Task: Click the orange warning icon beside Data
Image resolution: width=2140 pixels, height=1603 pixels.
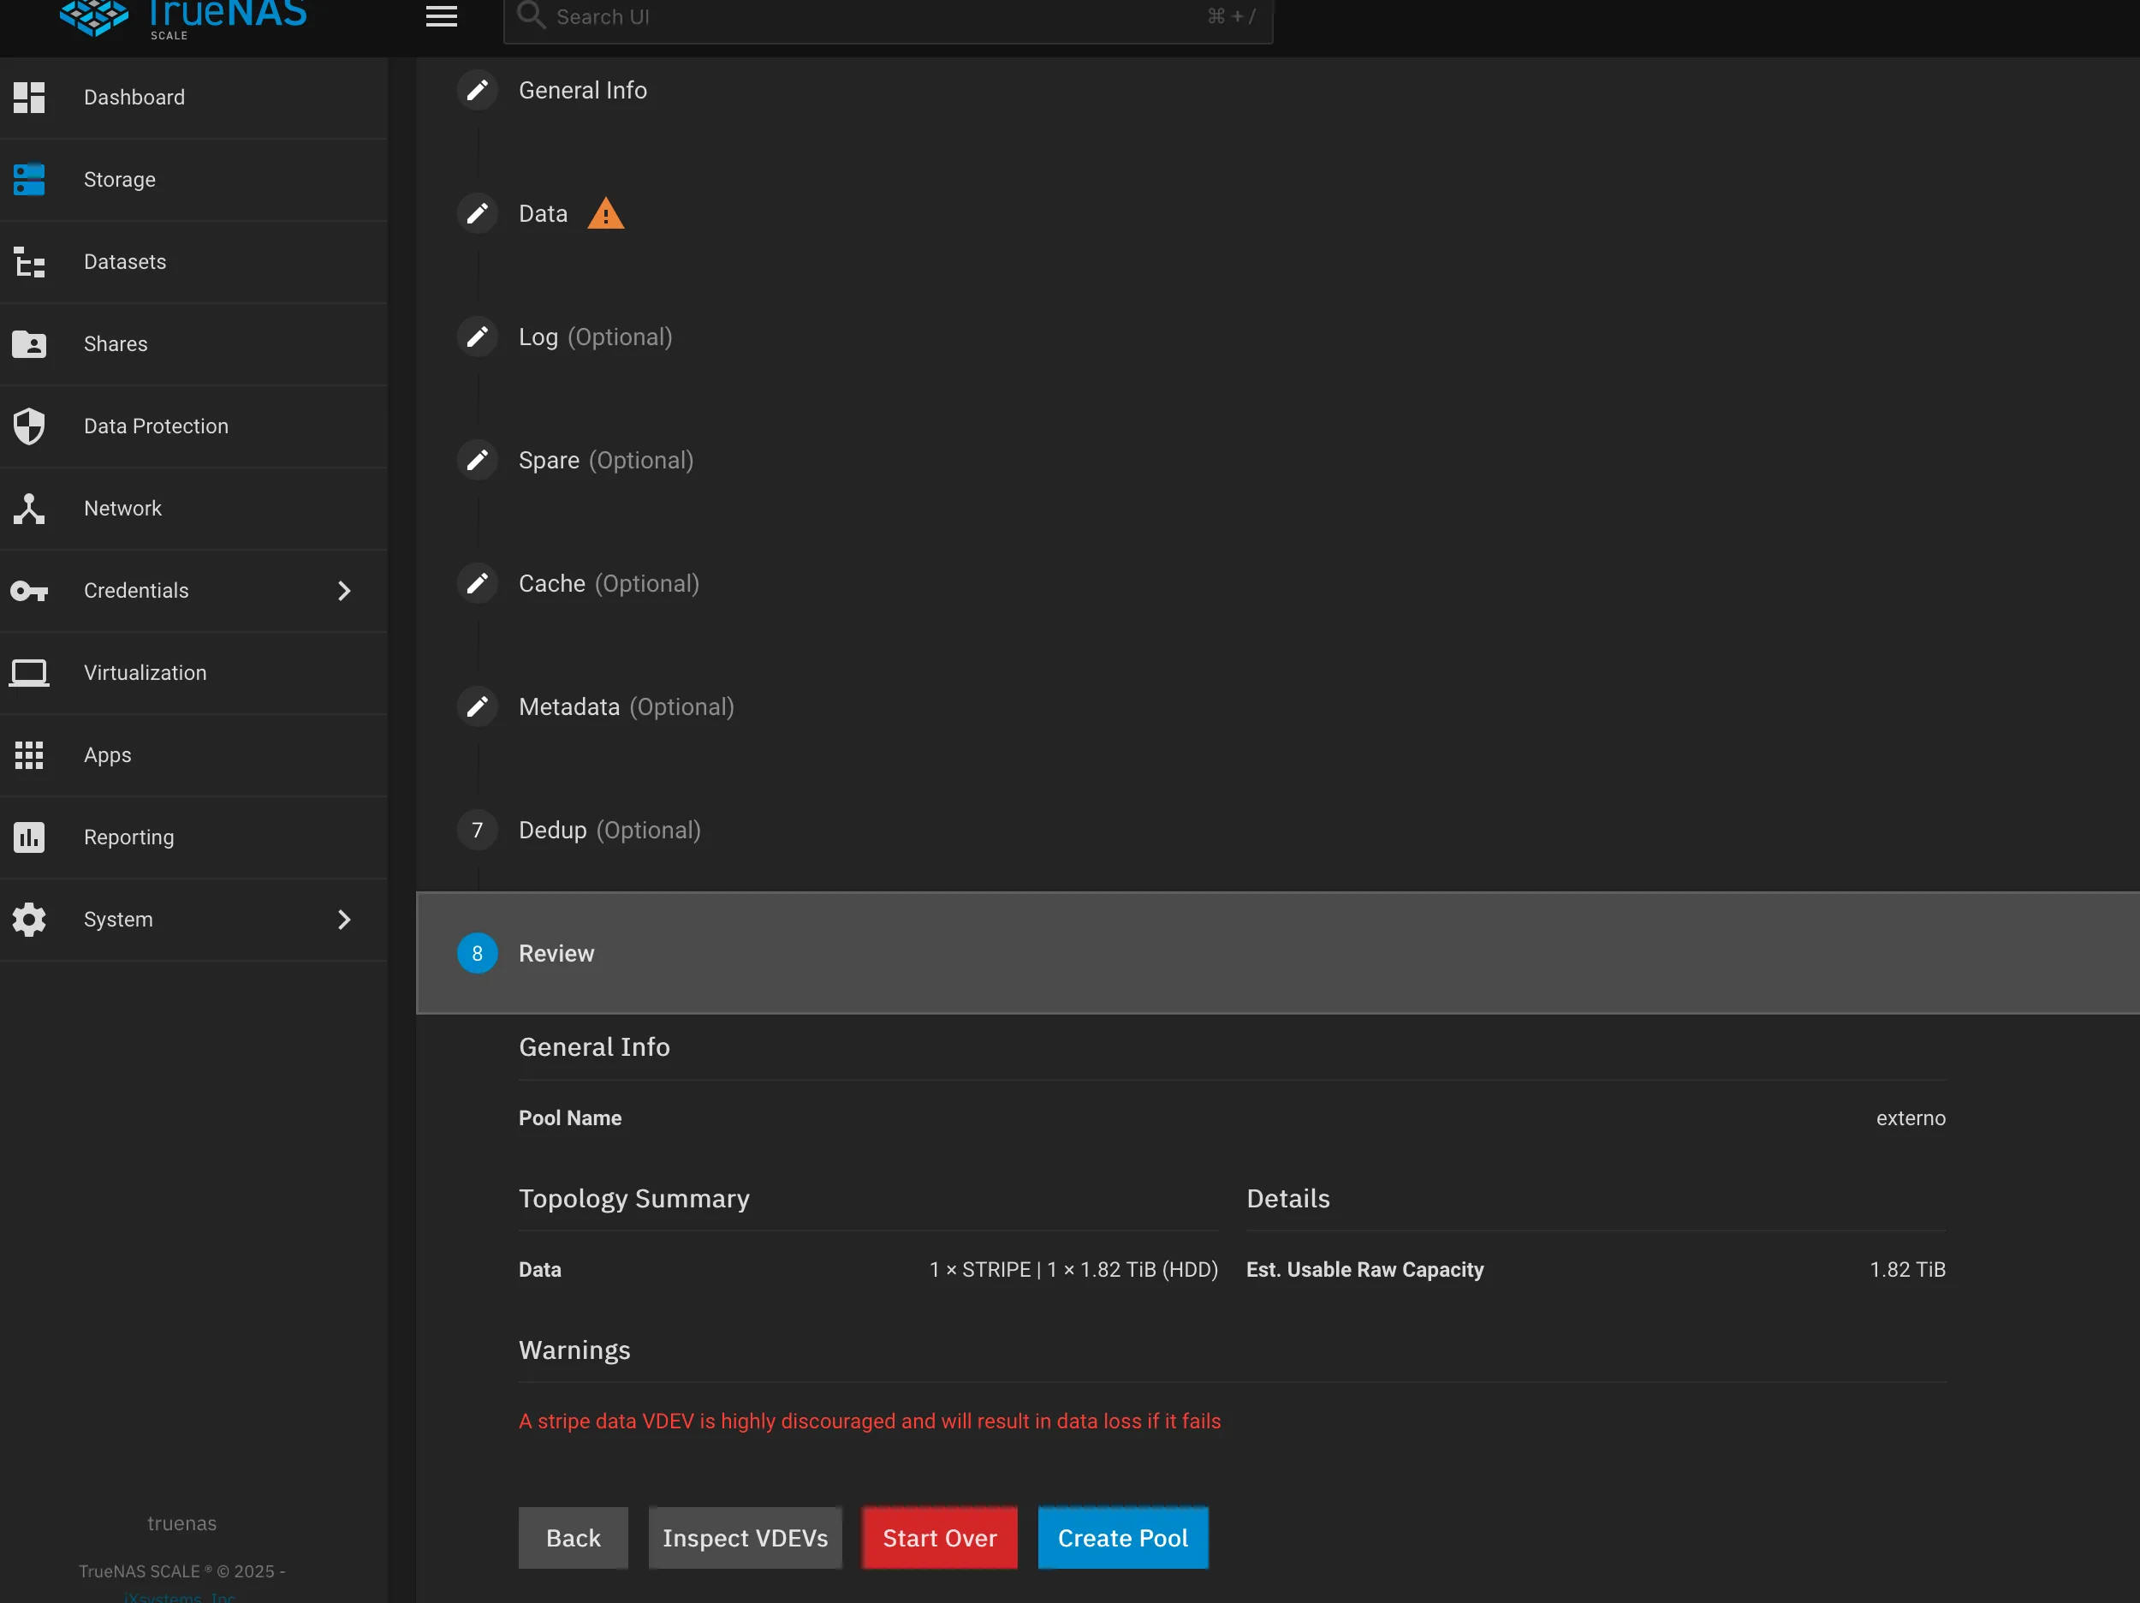Action: (x=606, y=214)
